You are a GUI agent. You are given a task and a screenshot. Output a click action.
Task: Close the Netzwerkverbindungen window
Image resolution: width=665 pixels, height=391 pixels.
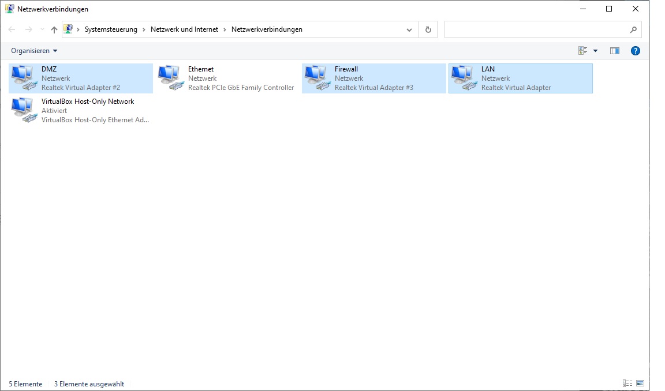(x=636, y=9)
